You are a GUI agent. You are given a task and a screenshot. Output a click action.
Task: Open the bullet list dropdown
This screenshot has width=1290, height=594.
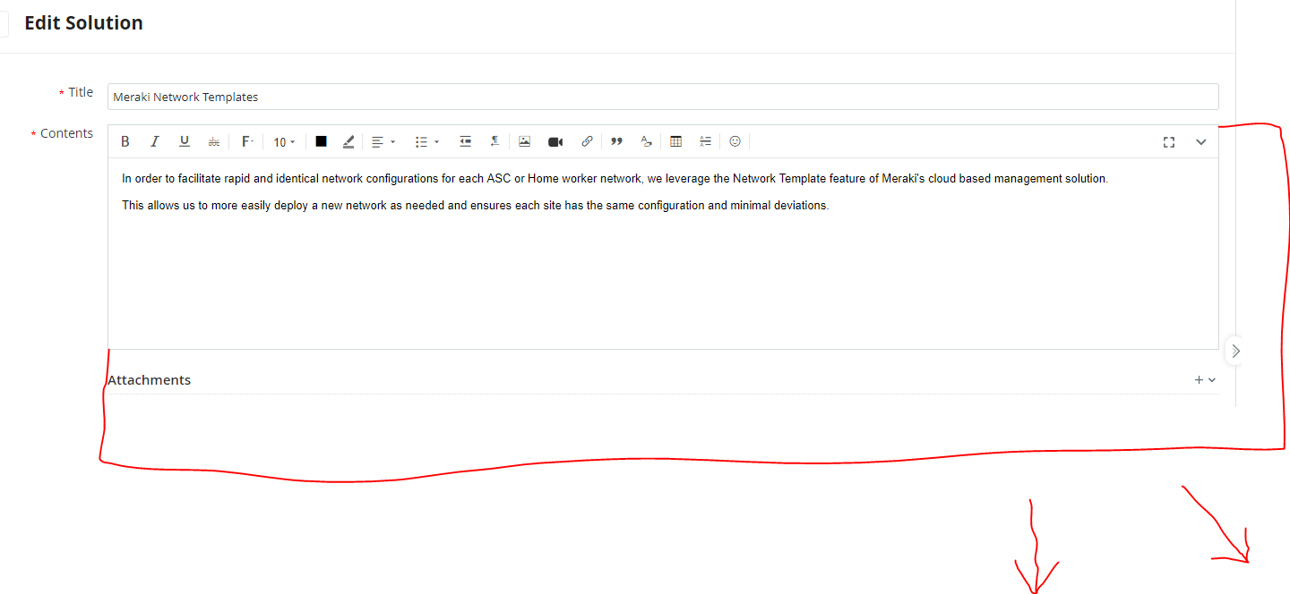point(427,141)
